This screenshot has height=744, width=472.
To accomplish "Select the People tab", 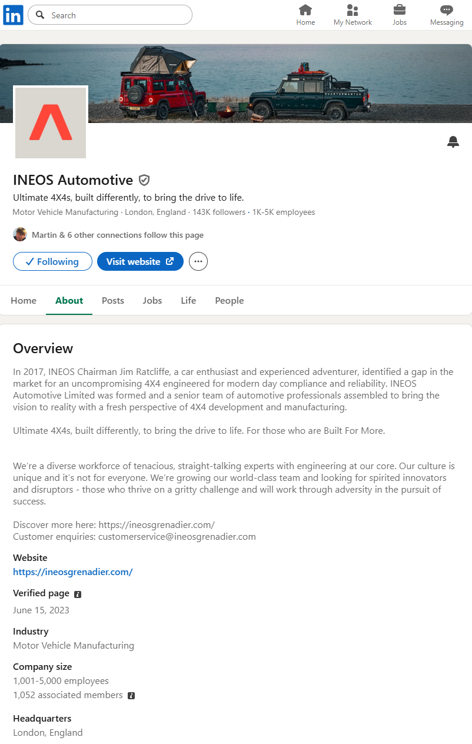I will pos(229,300).
